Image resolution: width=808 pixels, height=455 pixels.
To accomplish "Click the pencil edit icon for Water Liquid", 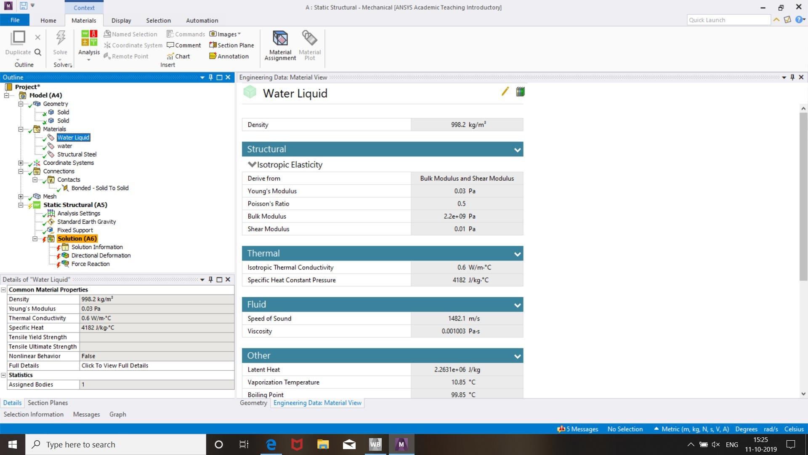I will (505, 92).
